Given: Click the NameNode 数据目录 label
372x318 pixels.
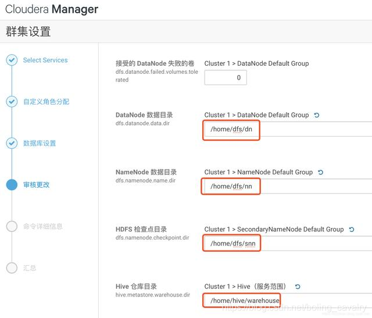Looking at the screenshot, I should click(x=146, y=172).
